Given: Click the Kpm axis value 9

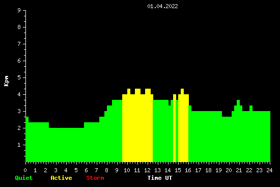Looking at the screenshot, I should tap(19, 10).
